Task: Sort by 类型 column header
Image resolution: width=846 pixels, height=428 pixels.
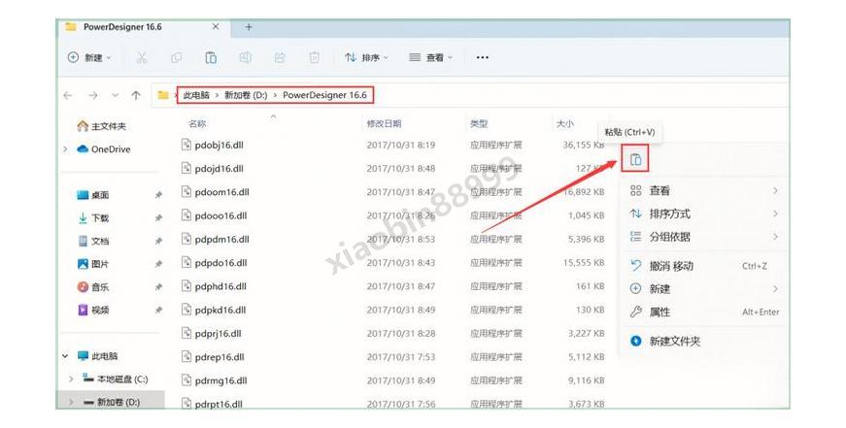Action: click(x=479, y=124)
